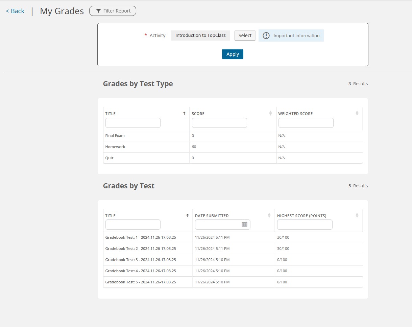Click the Filter Report funnel icon
Viewport: 412px width, 327px height.
[98, 11]
